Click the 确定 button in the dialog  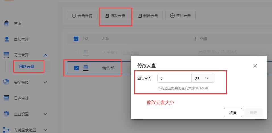coord(254,113)
